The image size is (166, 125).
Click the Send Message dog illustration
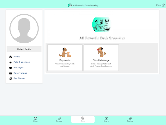pyautogui.click(x=101, y=52)
